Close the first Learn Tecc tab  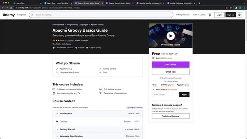41,3
